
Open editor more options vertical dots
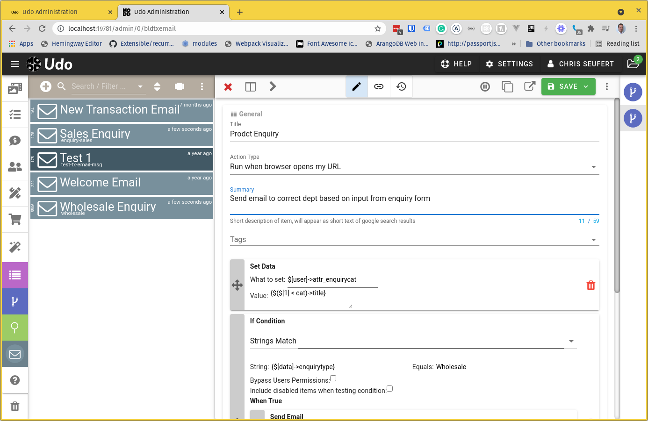tap(607, 86)
